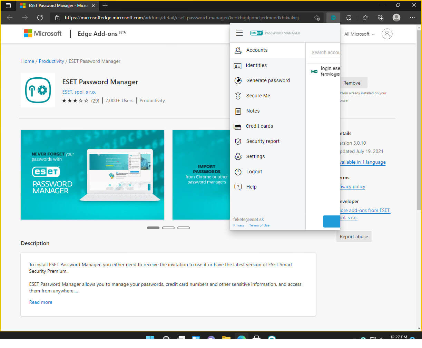Image resolution: width=422 pixels, height=348 pixels.
Task: Click the Edge Add-ons header title
Action: click(x=98, y=34)
